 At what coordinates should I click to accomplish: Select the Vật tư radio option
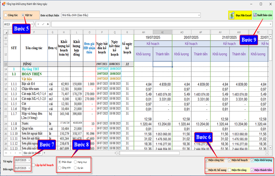pos(23,15)
